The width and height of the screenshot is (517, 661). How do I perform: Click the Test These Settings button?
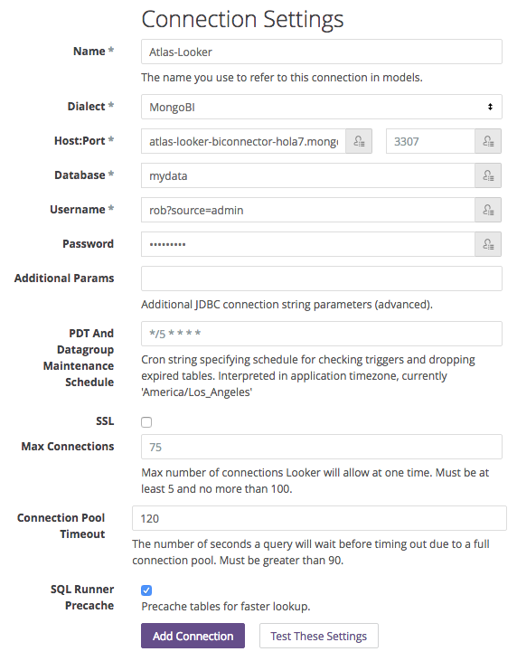tap(318, 636)
